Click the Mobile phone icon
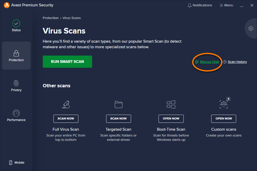This screenshot has width=257, height=171. [x=11, y=163]
